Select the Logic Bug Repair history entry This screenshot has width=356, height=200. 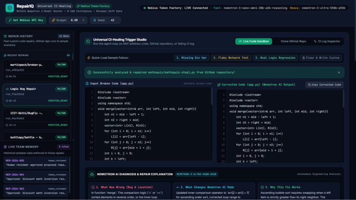click(x=37, y=94)
